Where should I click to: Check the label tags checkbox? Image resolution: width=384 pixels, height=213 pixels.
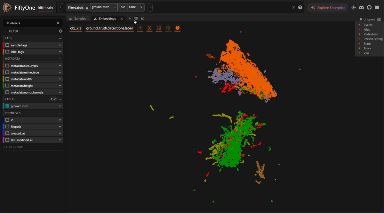coord(7,52)
